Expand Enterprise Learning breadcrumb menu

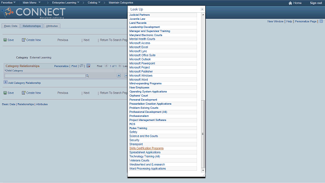pos(66,3)
